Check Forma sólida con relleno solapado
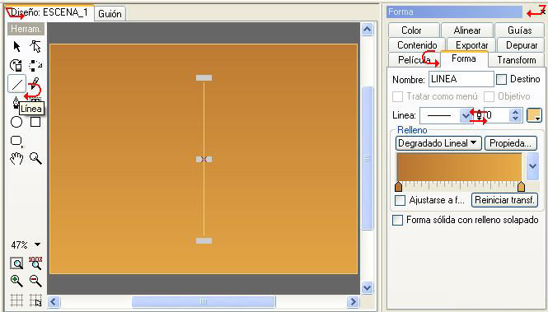Viewport: 548px width, 312px height. pyautogui.click(x=397, y=221)
